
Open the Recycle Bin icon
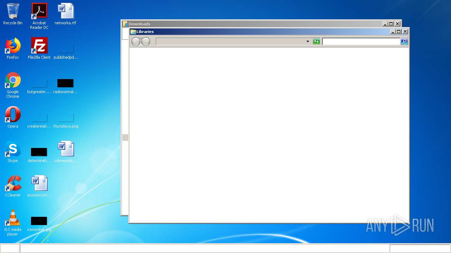pyautogui.click(x=13, y=14)
